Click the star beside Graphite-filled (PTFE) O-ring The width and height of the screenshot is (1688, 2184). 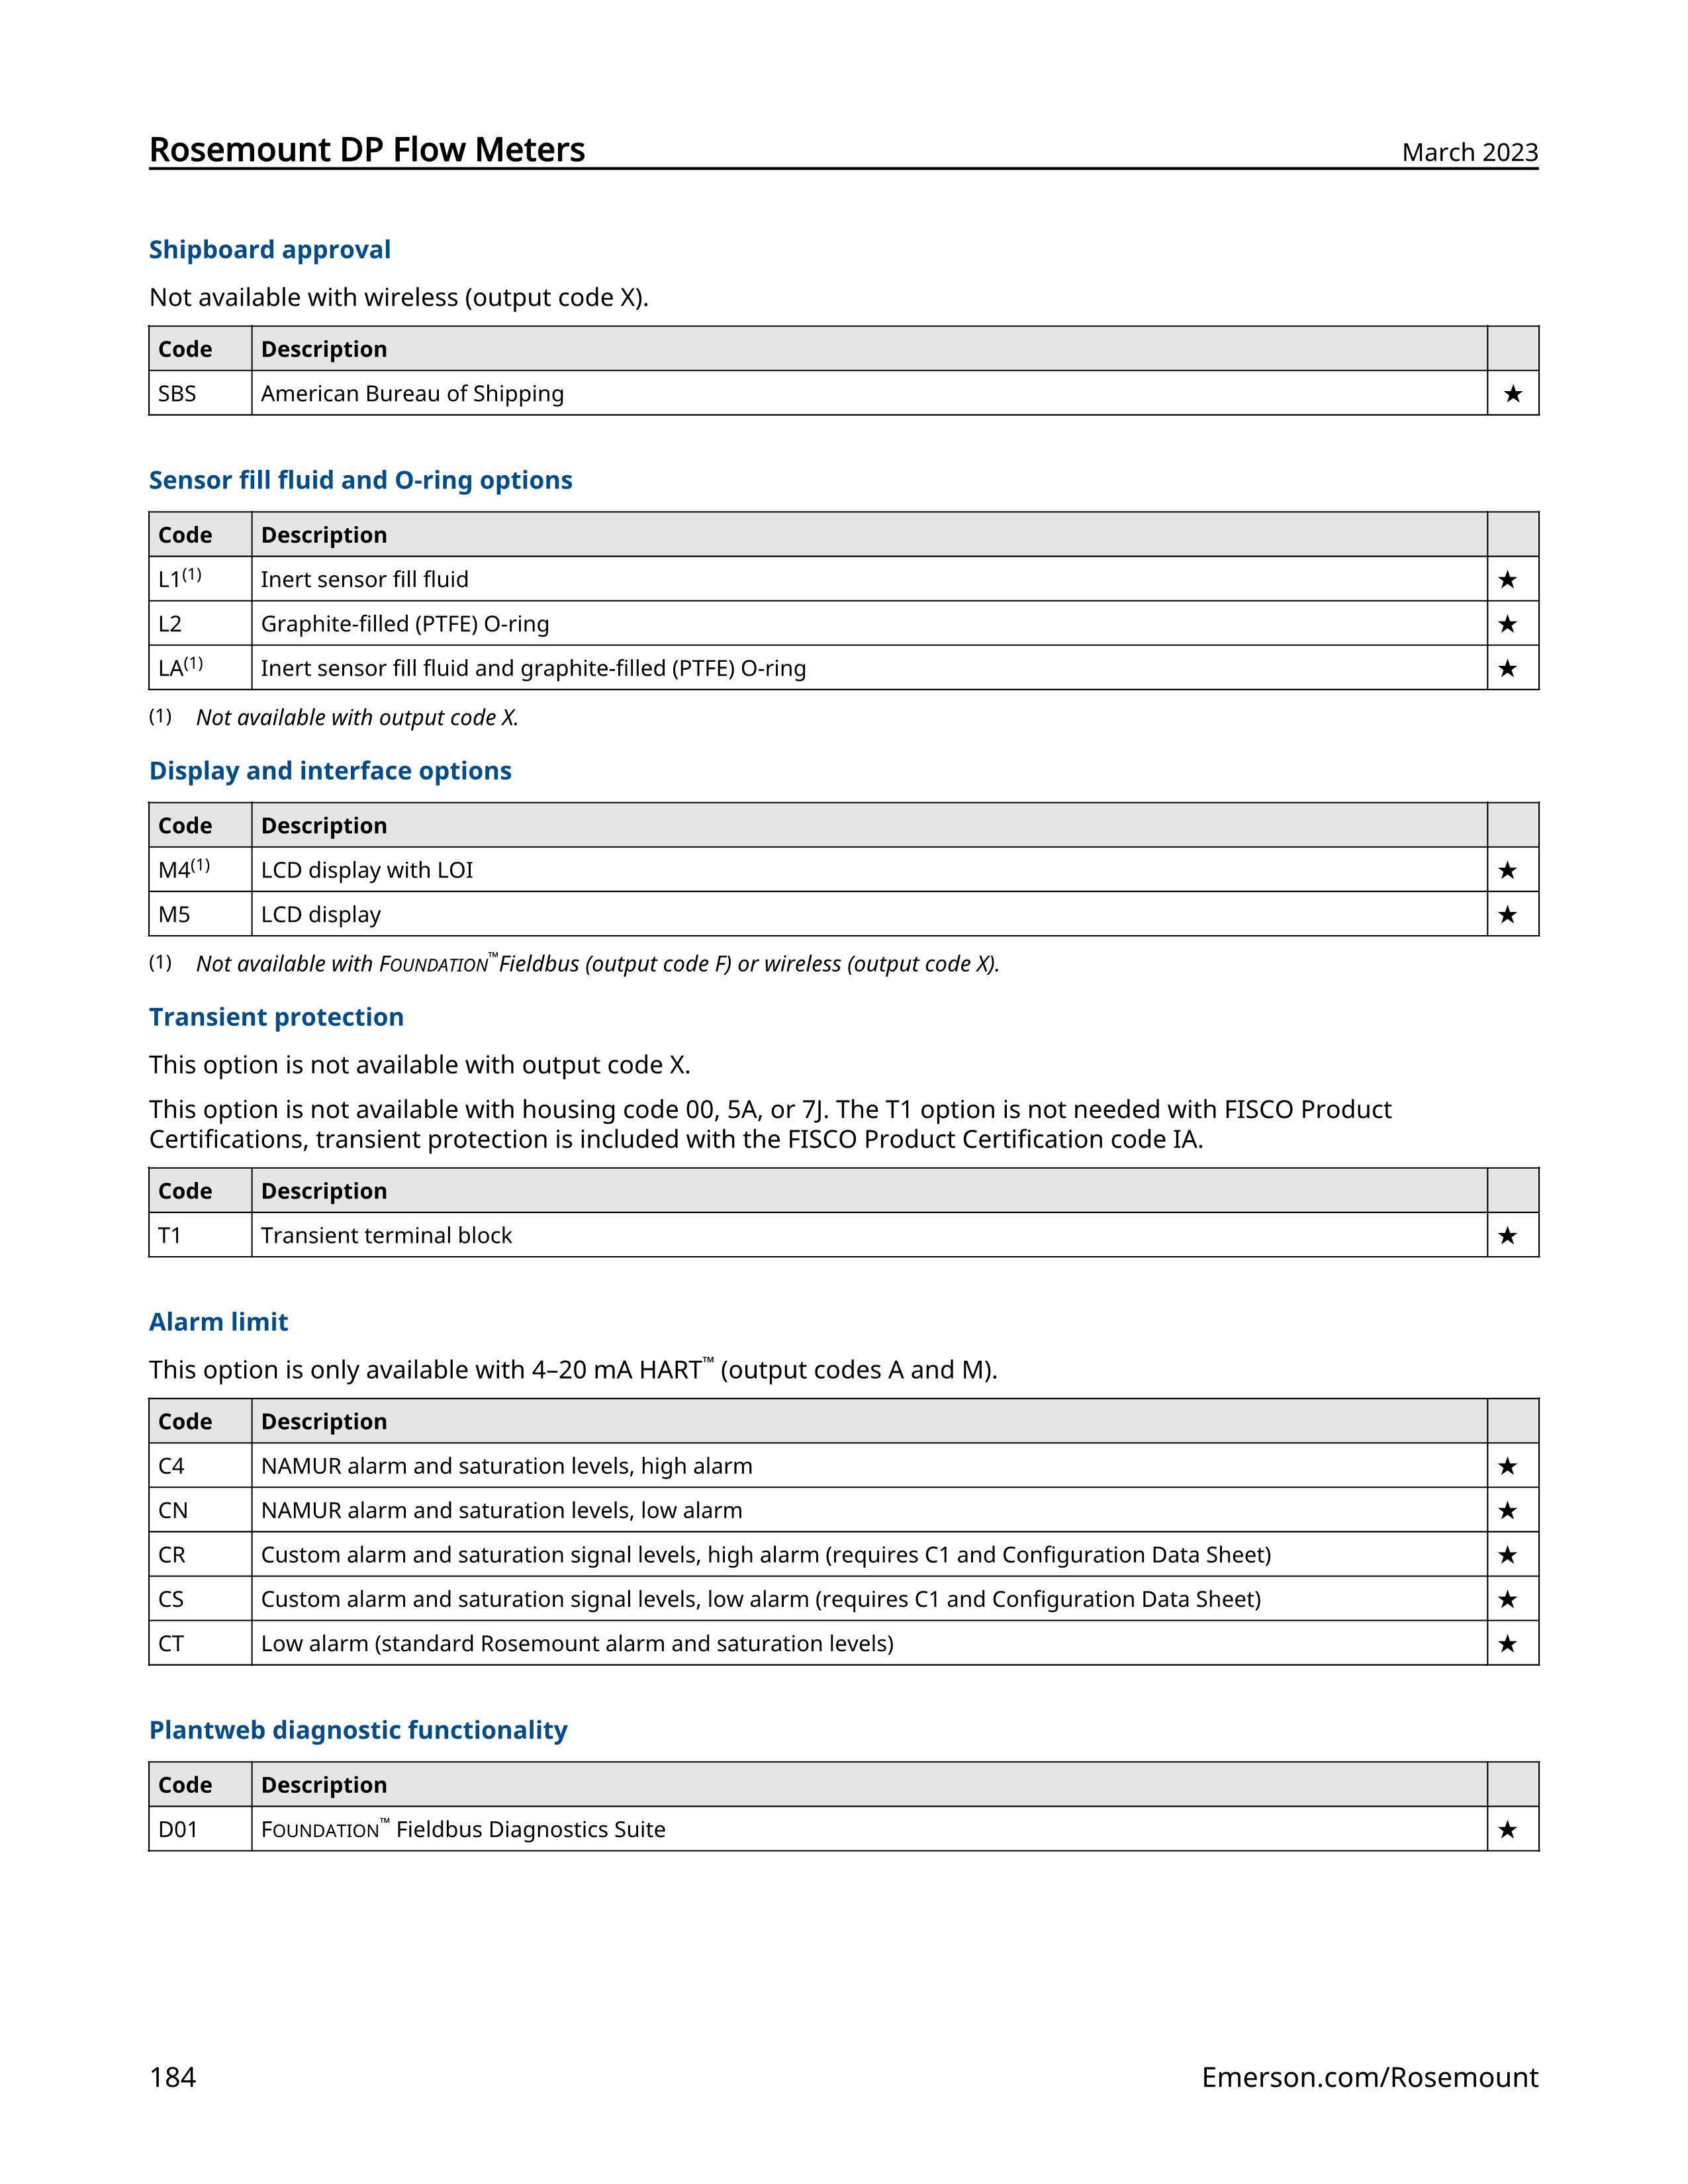click(x=1508, y=624)
